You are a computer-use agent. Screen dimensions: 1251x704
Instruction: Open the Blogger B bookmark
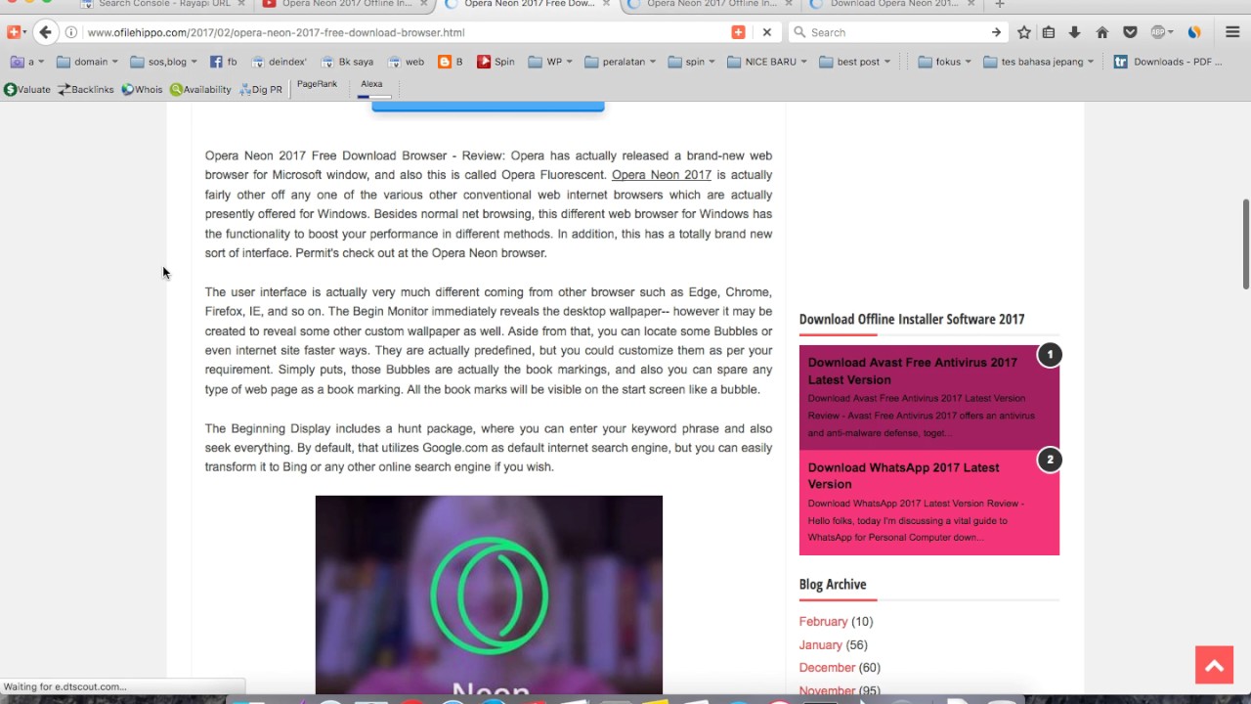[451, 62]
